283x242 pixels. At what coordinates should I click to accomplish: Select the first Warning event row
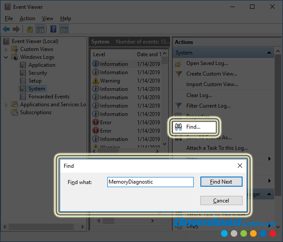[x=127, y=81]
